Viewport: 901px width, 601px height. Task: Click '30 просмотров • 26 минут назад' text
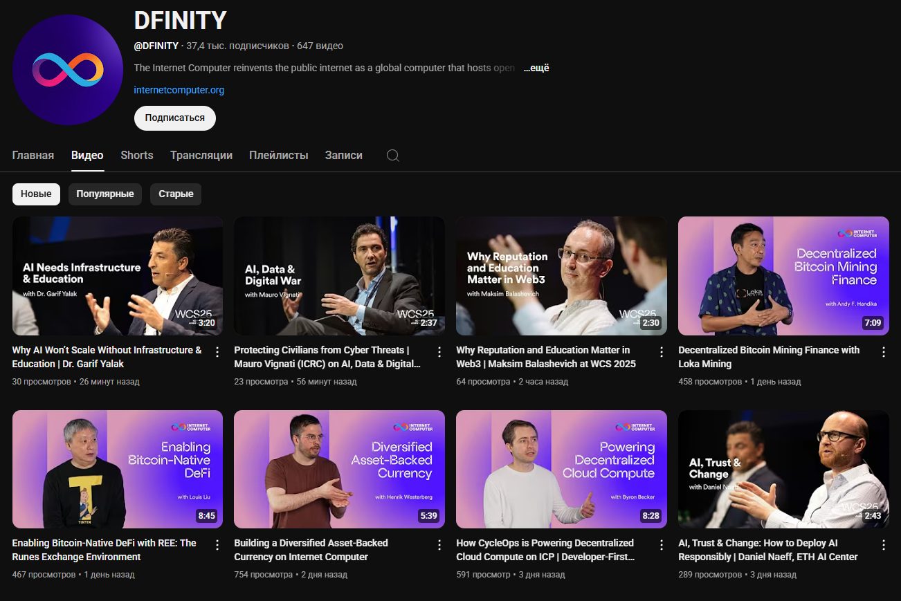76,382
